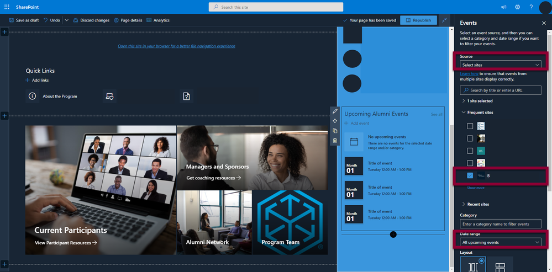Open the account profile circle
This screenshot has height=272, width=552.
click(x=545, y=7)
